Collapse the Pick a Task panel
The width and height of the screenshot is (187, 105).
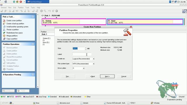tap(33, 17)
